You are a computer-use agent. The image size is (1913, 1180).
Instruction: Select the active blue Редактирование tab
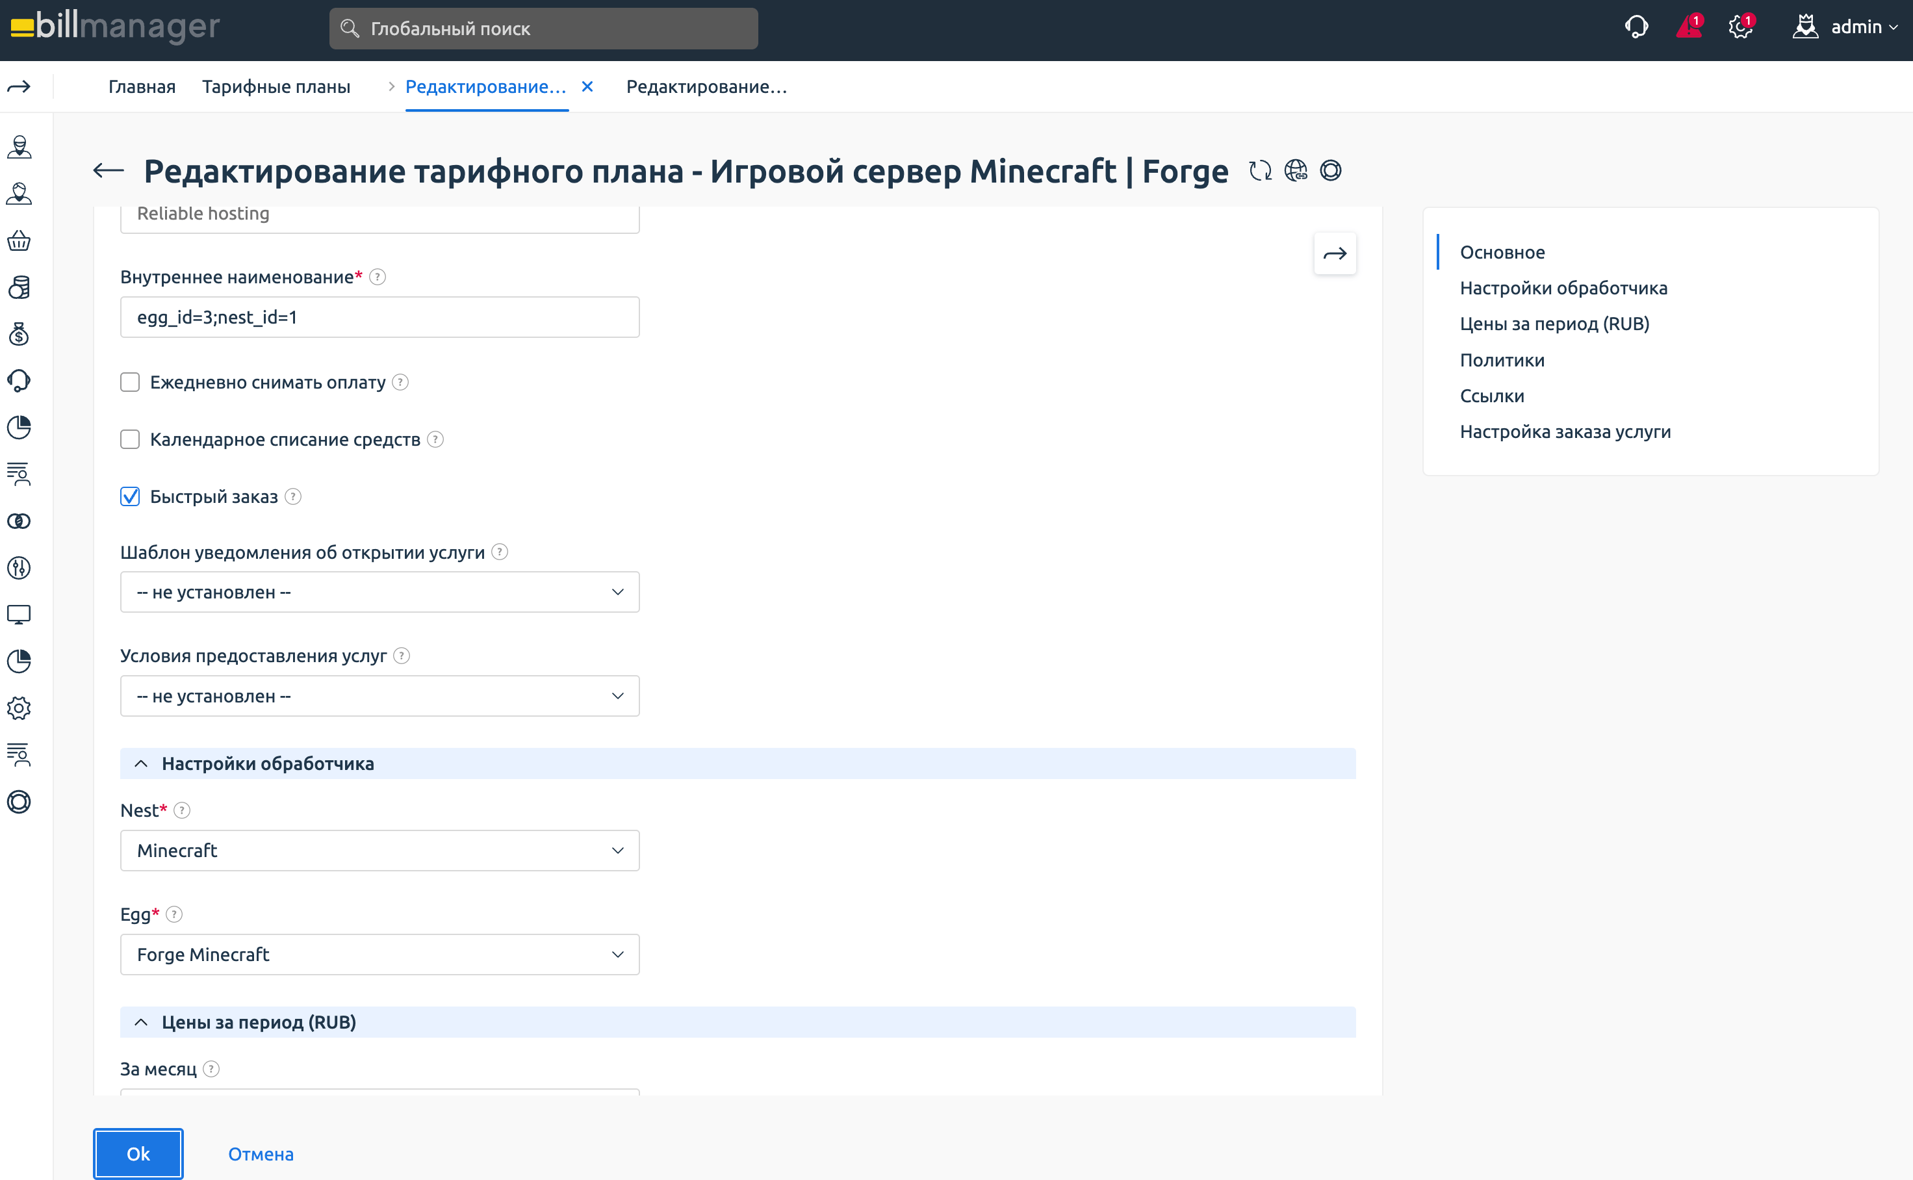click(x=486, y=86)
